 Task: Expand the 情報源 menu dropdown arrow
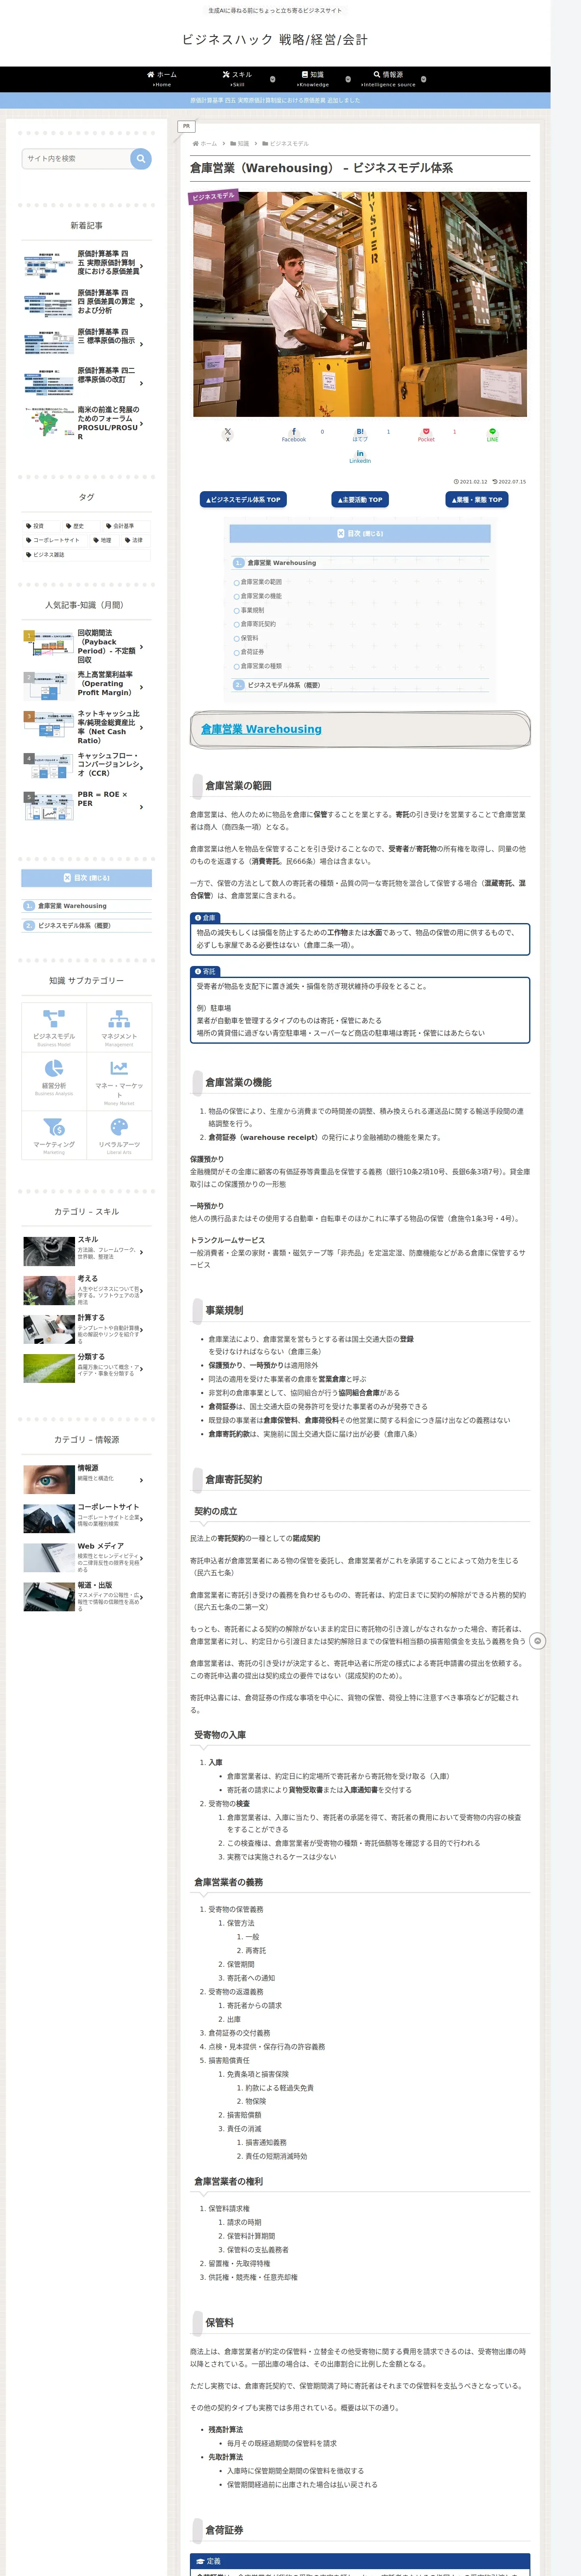[423, 79]
